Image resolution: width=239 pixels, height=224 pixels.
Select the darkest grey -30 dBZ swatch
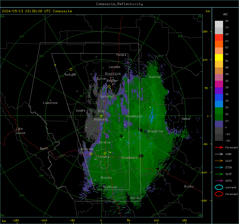[219, 137]
